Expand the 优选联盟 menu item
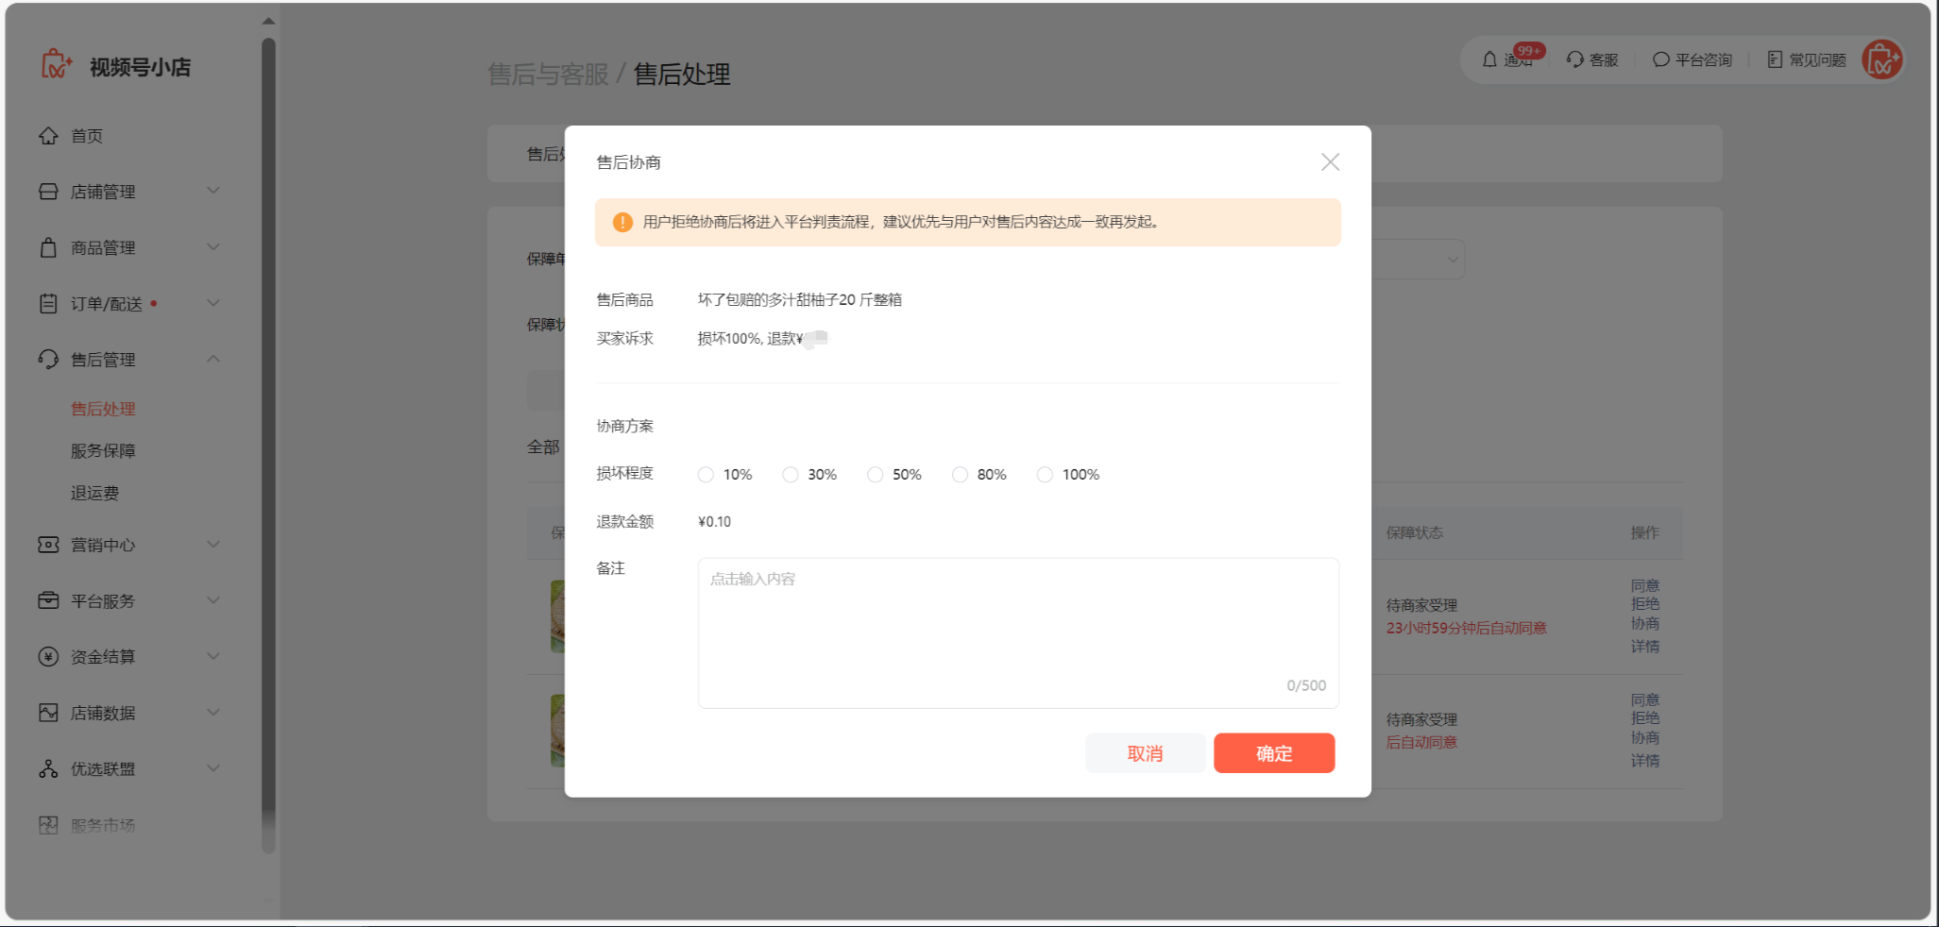The width and height of the screenshot is (1939, 927). 214,768
